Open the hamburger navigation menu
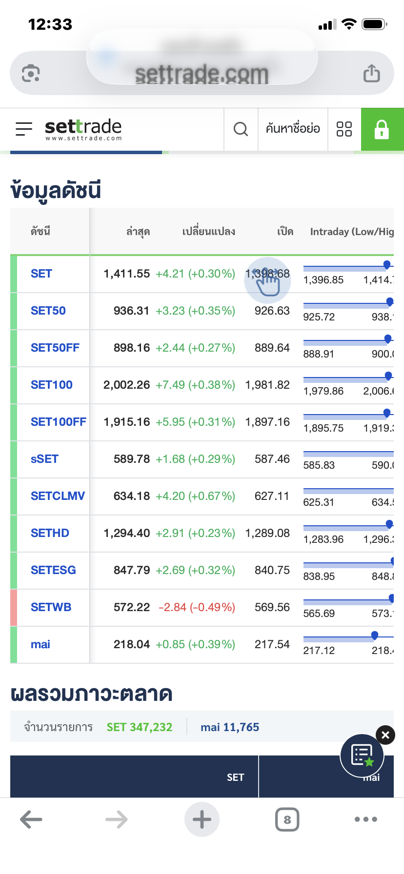404x874 pixels. pos(24,129)
